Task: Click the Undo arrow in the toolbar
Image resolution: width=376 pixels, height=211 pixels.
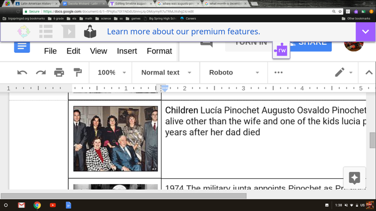Action: coord(22,73)
